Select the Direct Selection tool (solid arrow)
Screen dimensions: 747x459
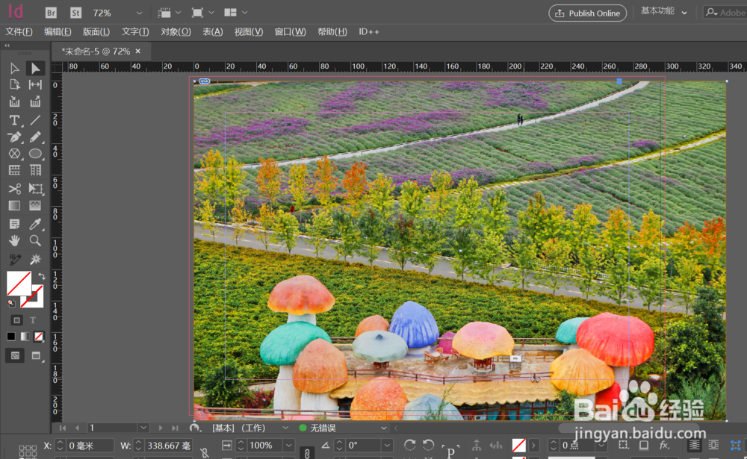pyautogui.click(x=35, y=68)
